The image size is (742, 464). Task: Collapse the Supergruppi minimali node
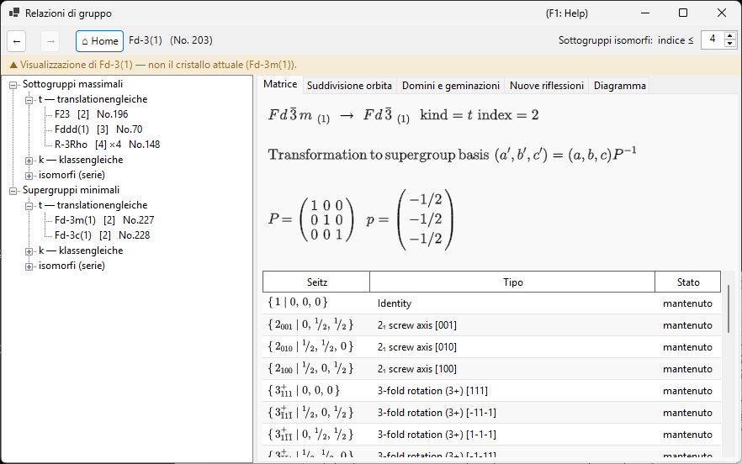[13, 191]
